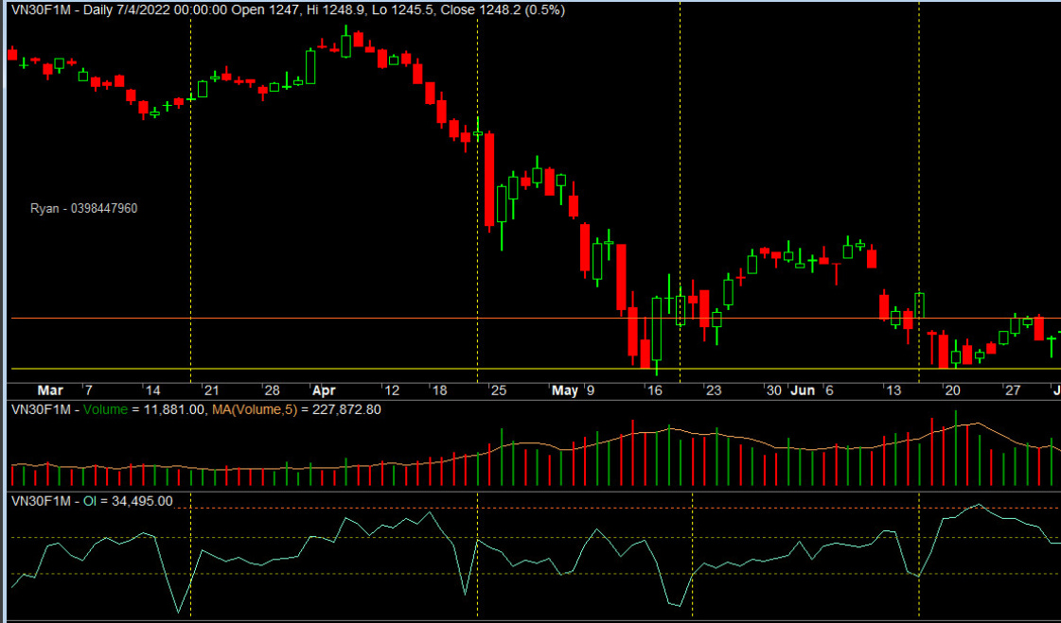This screenshot has width=1061, height=623.
Task: Click the 'May' month label on date axis
Action: pos(565,390)
